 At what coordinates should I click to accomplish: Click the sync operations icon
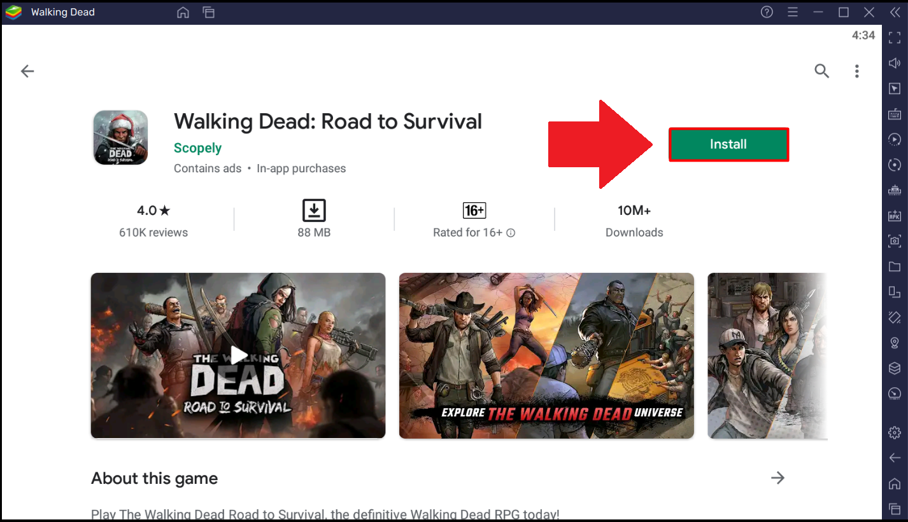coord(895,165)
